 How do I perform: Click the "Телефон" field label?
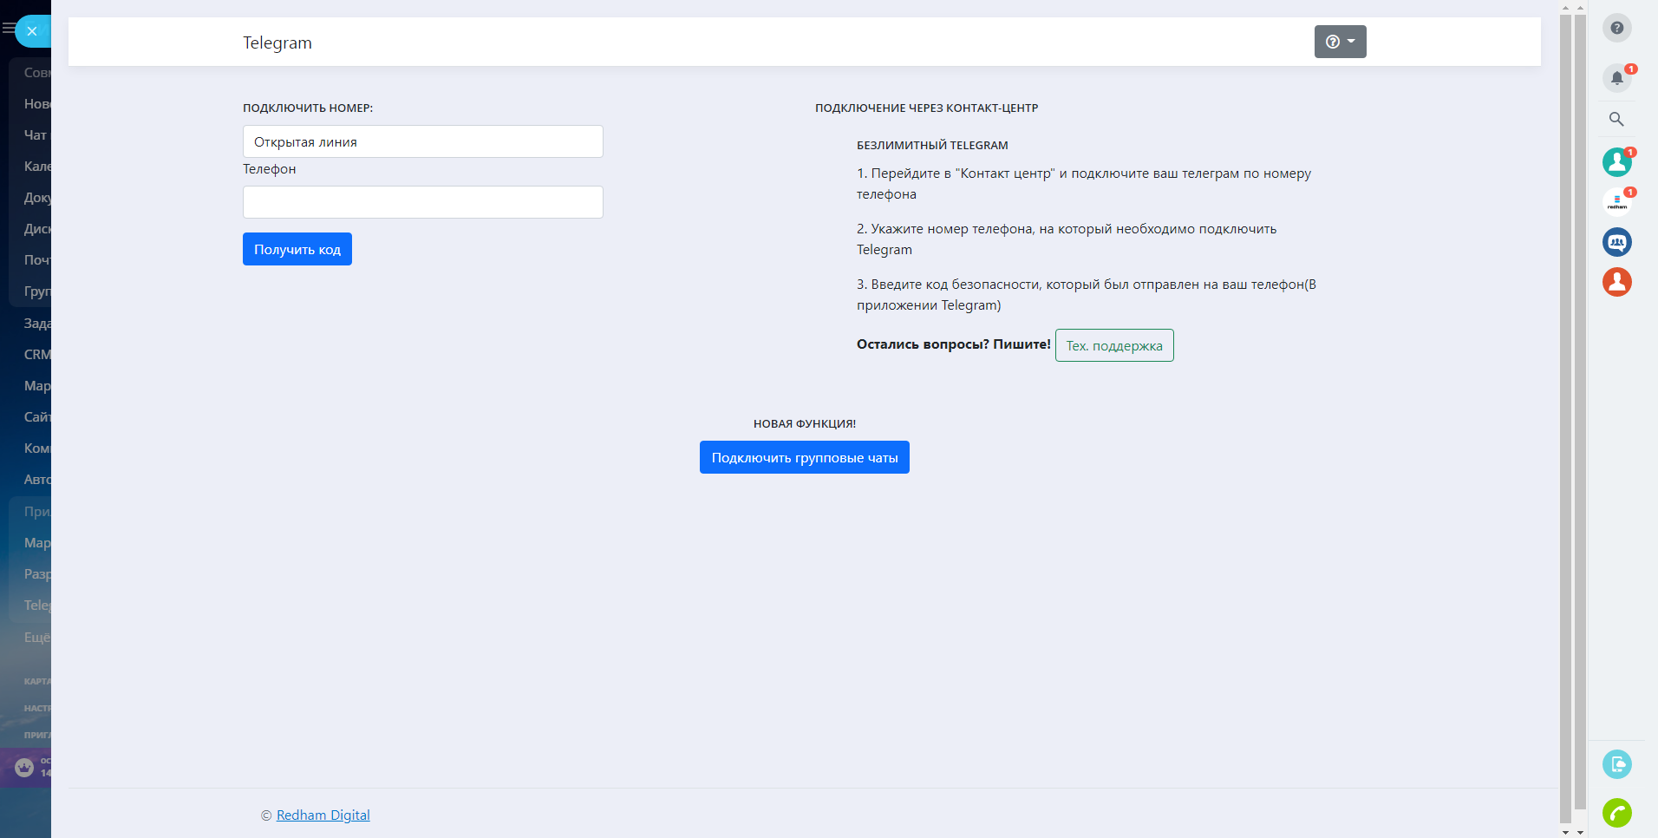(270, 169)
